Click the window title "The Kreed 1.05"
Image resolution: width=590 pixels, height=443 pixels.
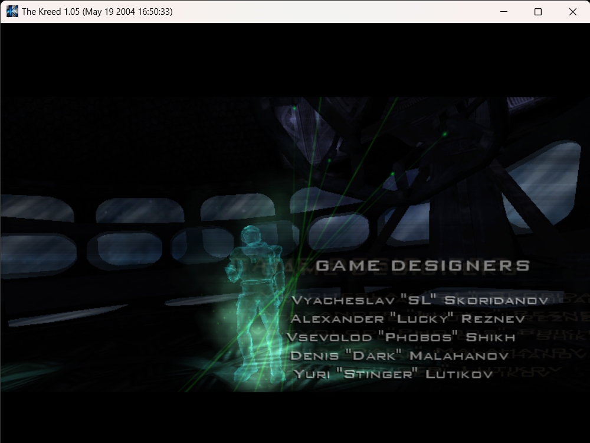point(51,12)
